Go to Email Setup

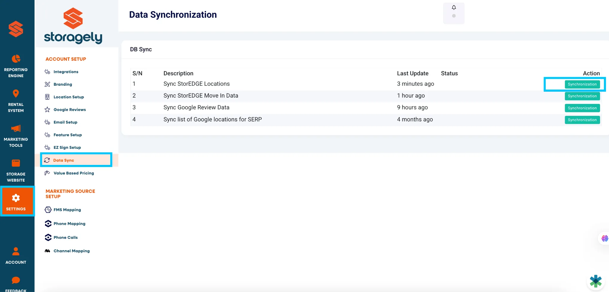point(65,122)
